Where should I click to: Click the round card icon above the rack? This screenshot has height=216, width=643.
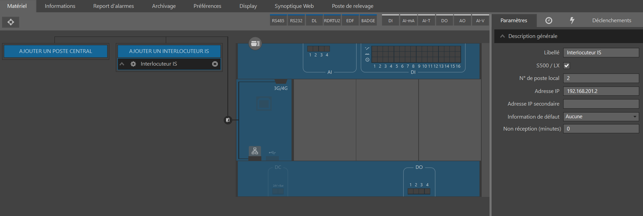(255, 43)
